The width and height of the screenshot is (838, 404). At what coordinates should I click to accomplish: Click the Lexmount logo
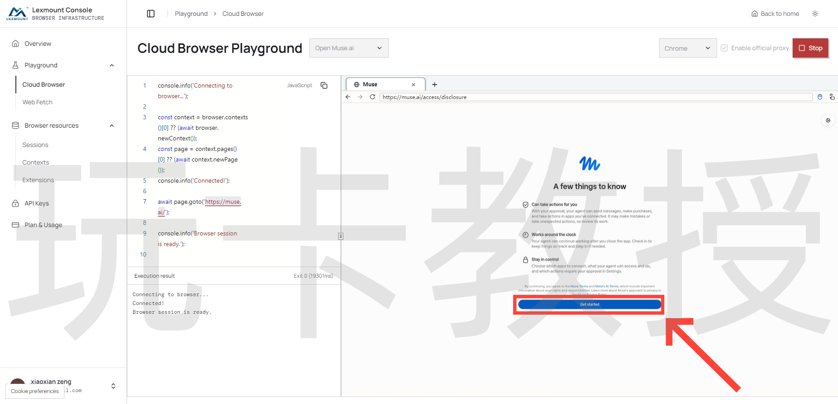(17, 14)
